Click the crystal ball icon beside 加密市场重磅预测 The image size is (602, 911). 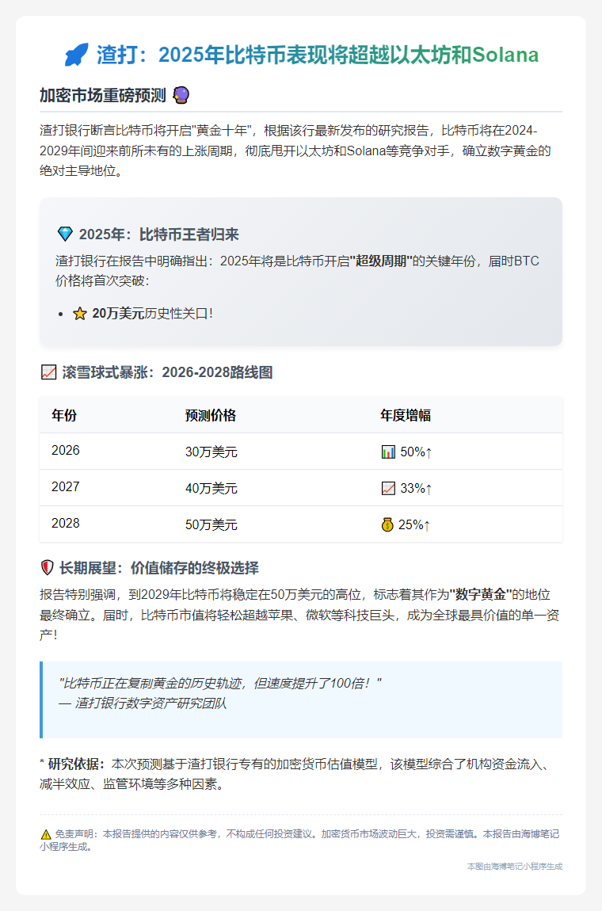[181, 96]
